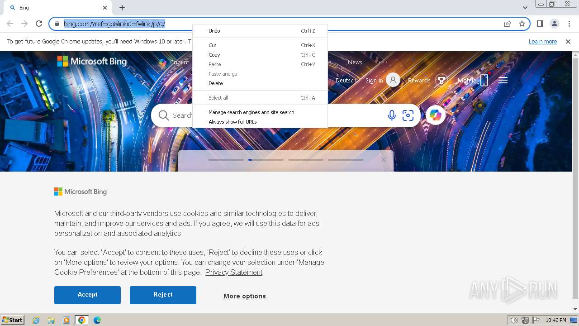Dismiss the Chrome update info bar
The image size is (579, 326).
pos(568,41)
